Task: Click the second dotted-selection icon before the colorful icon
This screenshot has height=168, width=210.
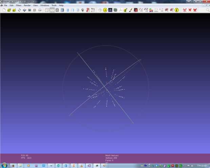Action: click(x=146, y=10)
